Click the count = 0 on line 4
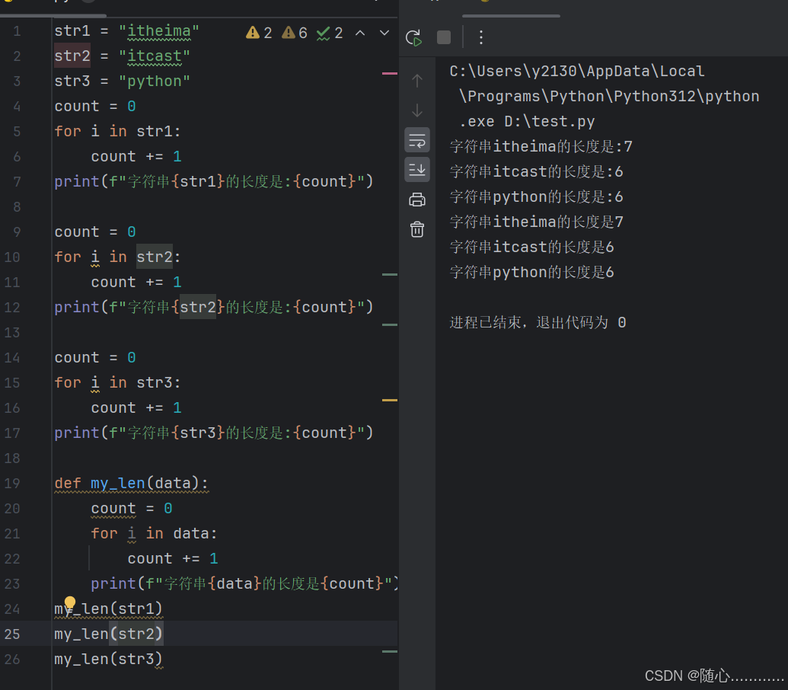Image resolution: width=788 pixels, height=690 pixels. [x=95, y=107]
